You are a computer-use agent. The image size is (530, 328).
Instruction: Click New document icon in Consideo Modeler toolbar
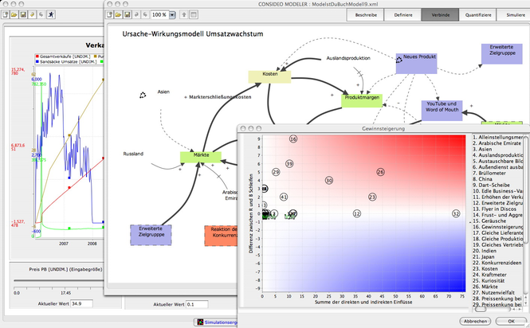tap(109, 15)
